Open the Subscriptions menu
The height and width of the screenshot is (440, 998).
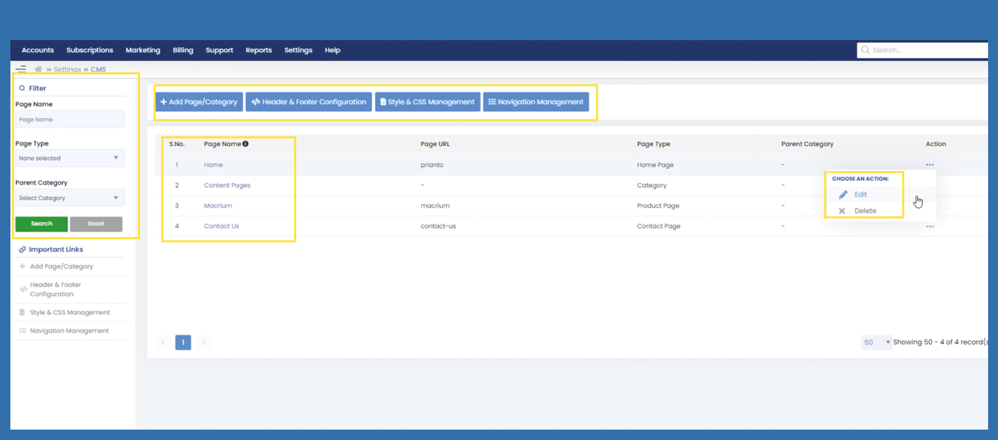coord(90,50)
